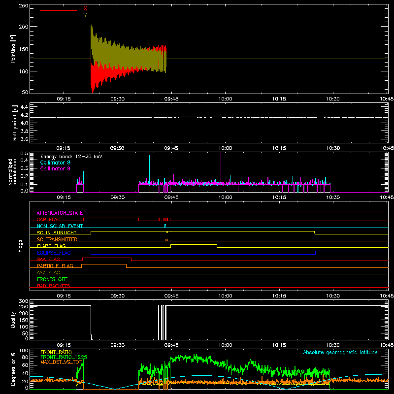
Task: Click the Flags axis title
Action: (20, 246)
